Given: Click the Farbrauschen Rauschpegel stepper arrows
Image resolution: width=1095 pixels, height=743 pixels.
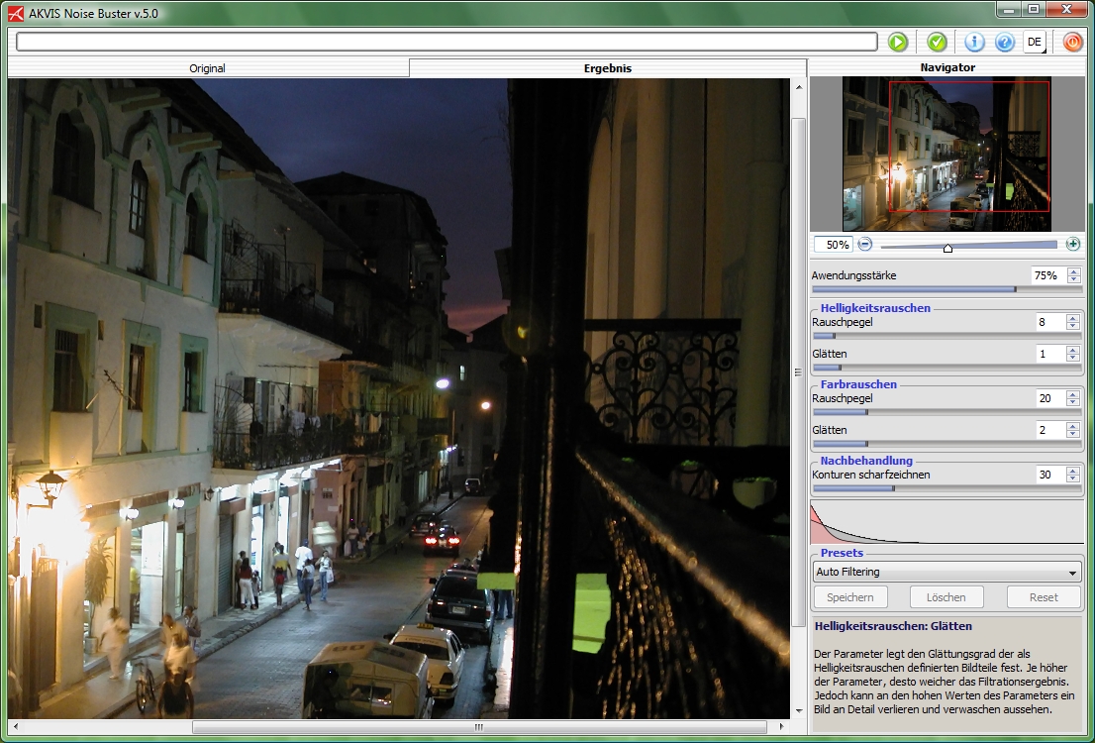Looking at the screenshot, I should coord(1073,398).
